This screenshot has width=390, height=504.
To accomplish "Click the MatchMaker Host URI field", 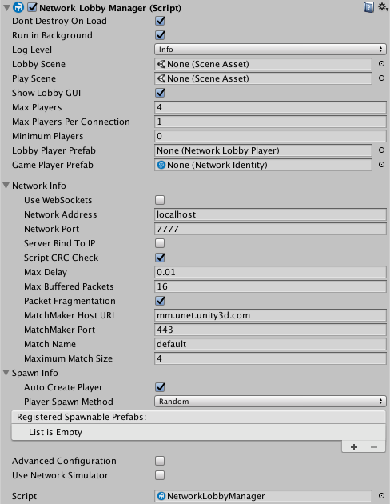I will pyautogui.click(x=270, y=315).
